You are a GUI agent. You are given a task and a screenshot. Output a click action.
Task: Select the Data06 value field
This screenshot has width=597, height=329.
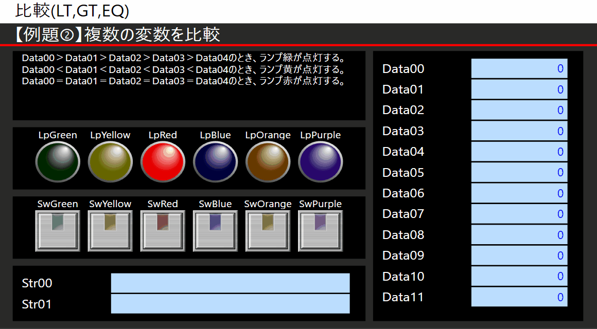coord(519,193)
